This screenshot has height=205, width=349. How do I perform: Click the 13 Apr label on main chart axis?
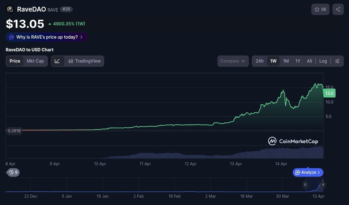(236, 164)
